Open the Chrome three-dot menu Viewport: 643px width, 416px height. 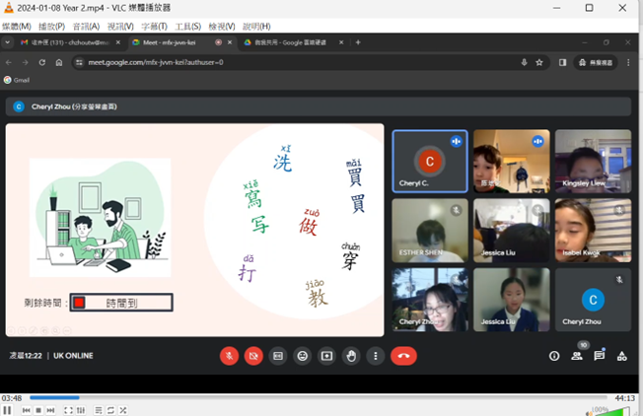click(x=628, y=63)
